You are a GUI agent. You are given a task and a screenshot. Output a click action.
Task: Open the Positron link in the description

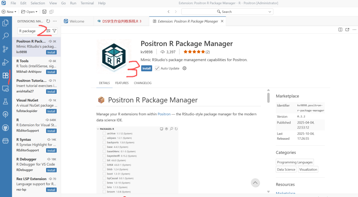point(164,114)
